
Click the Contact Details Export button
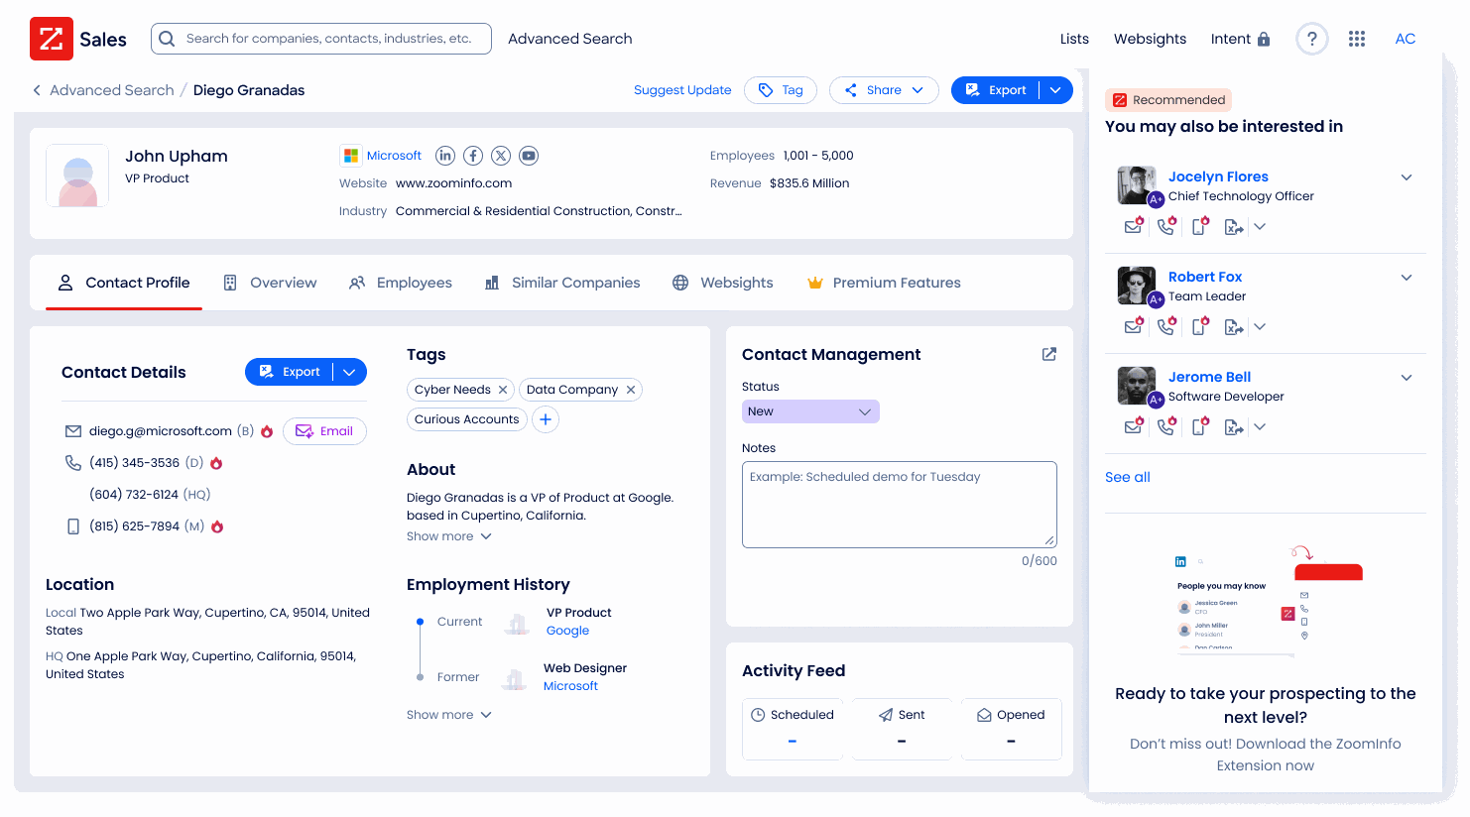point(290,372)
